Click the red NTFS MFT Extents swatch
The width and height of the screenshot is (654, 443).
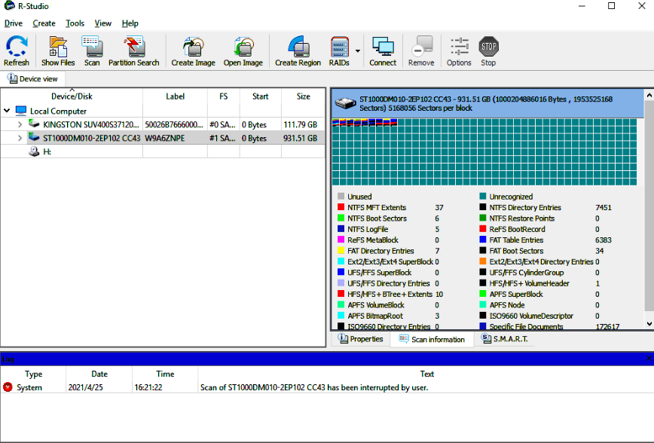point(341,207)
